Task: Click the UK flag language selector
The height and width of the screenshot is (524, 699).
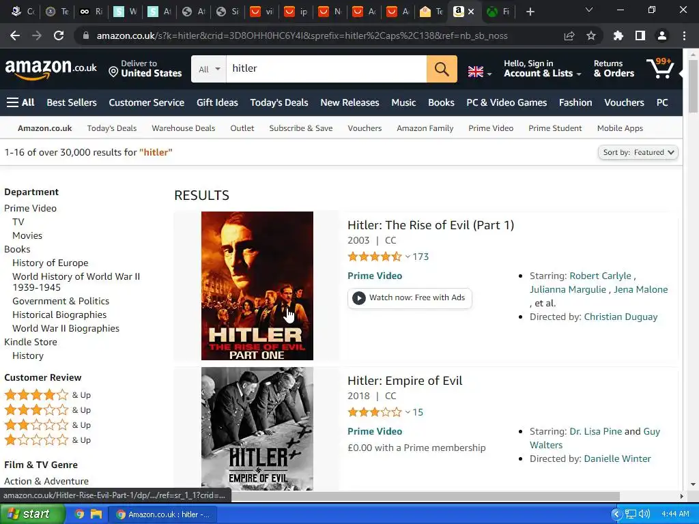Action: tap(479, 72)
